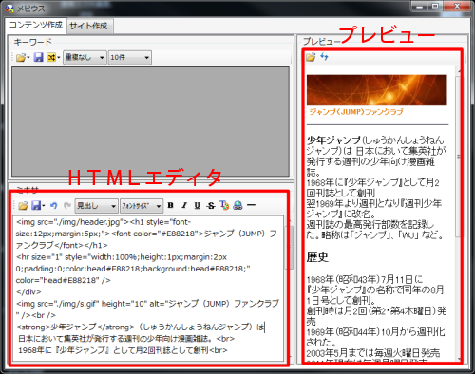Undo last edit in HTML editor
Screen dimensions: 475x374
pos(54,206)
